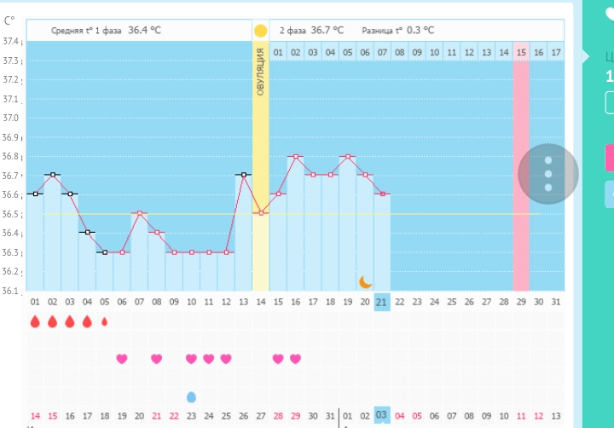The height and width of the screenshot is (428, 614).
Task: Select the pink heart on cycle day 16
Action: point(295,359)
